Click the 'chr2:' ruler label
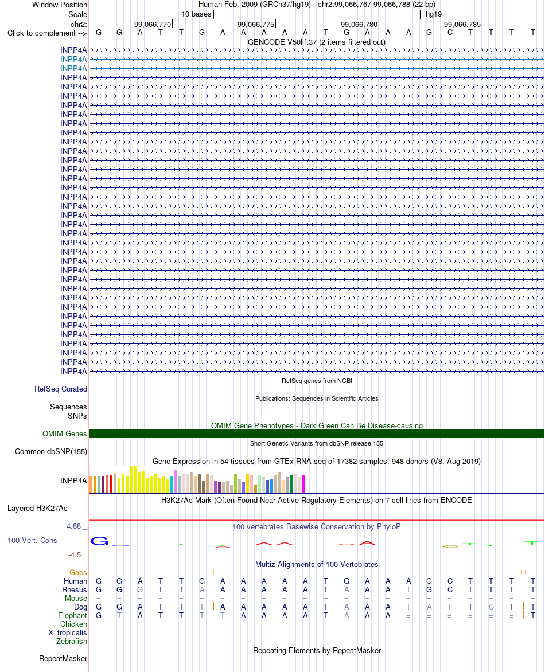 (79, 24)
